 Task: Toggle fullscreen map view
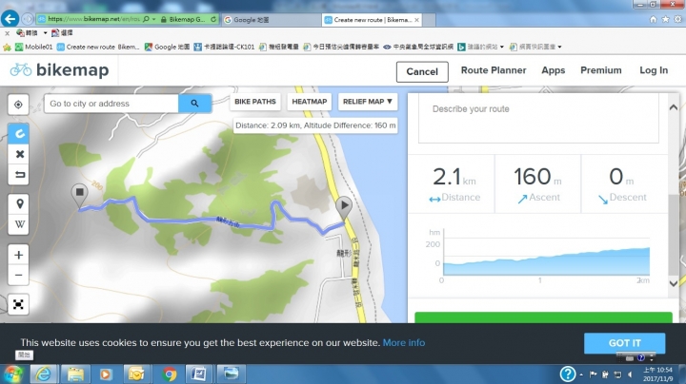(18, 304)
